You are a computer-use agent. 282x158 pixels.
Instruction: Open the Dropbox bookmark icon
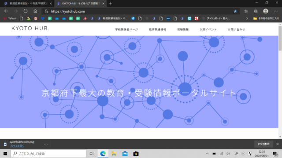(x=43, y=18)
